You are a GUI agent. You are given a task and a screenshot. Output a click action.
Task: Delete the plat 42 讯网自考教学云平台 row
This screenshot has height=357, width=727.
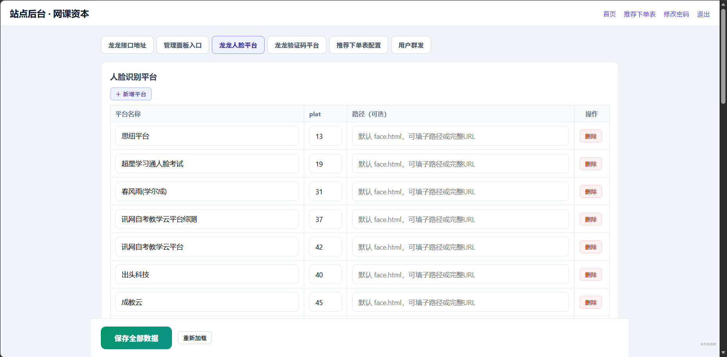tap(591, 247)
